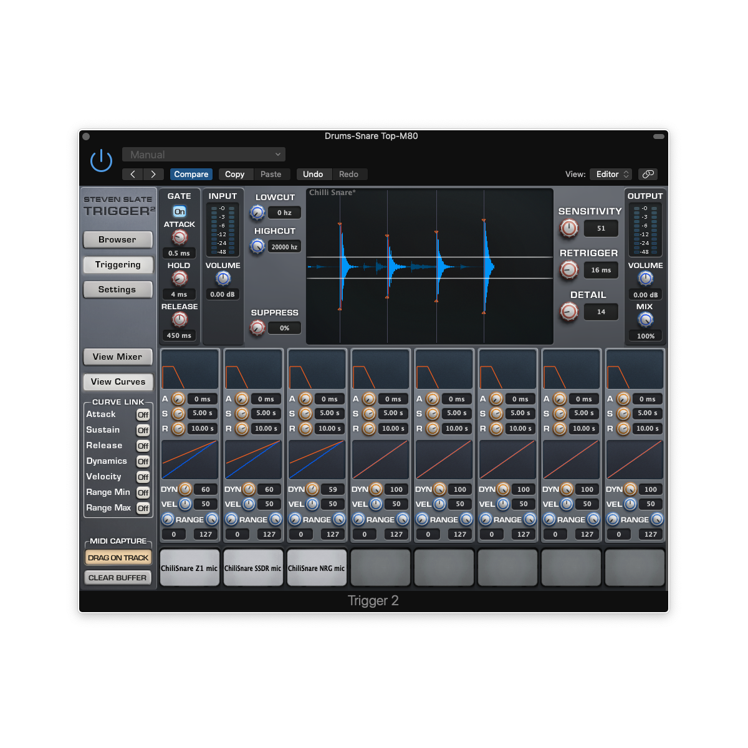Toggle Curve Link Range Max Off switch
Screen dimensions: 748x748
(x=143, y=508)
